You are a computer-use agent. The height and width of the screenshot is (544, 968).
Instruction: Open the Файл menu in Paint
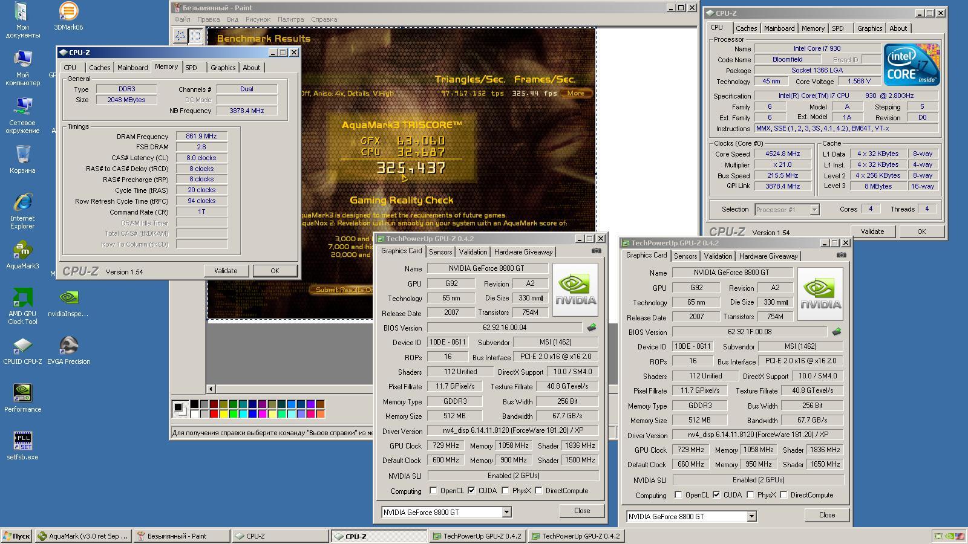(x=182, y=19)
